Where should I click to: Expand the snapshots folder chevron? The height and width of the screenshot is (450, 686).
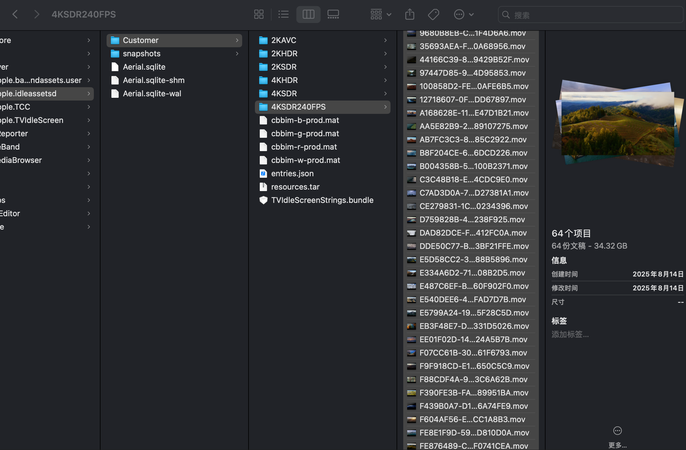tap(237, 54)
